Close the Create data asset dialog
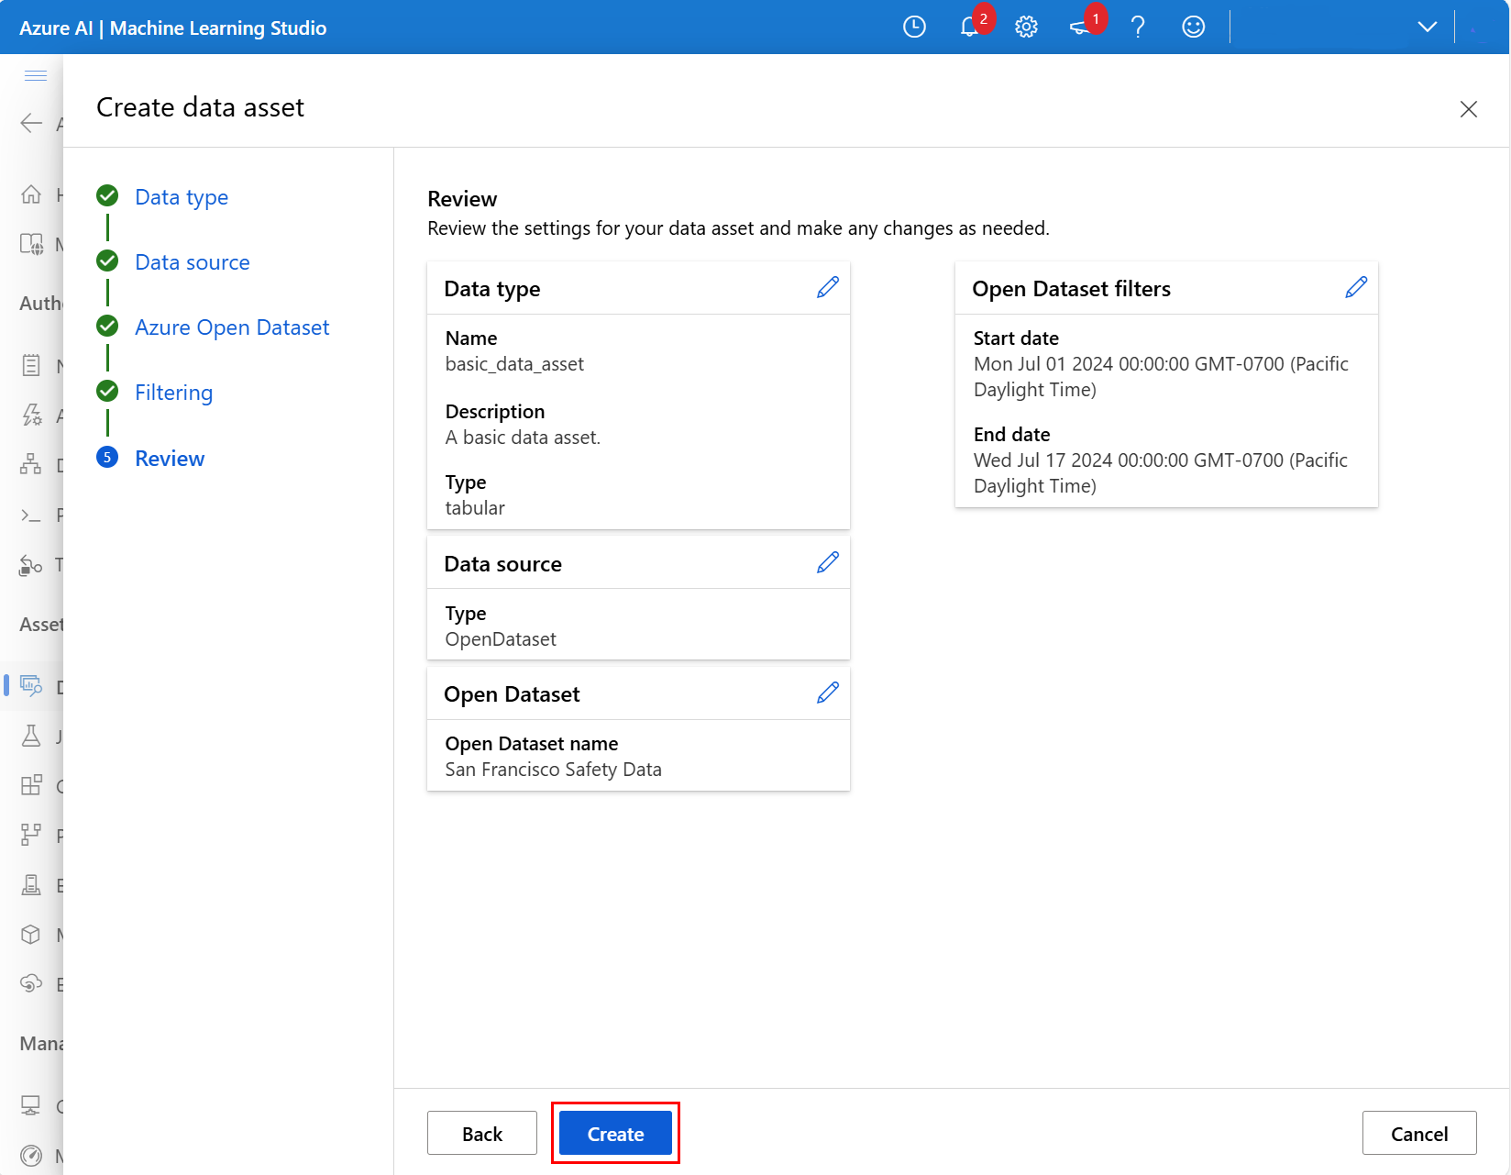Image resolution: width=1511 pixels, height=1175 pixels. point(1468,109)
